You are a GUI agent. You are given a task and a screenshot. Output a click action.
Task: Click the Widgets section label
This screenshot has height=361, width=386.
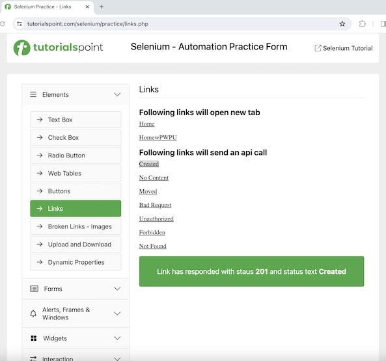point(55,338)
